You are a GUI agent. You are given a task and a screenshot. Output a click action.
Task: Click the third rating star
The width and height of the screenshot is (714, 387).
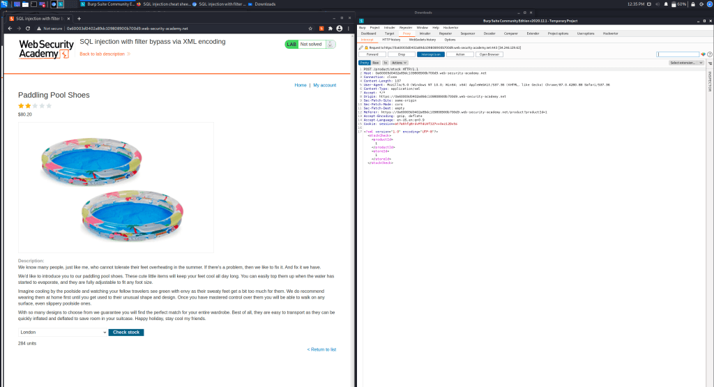pyautogui.click(x=35, y=106)
